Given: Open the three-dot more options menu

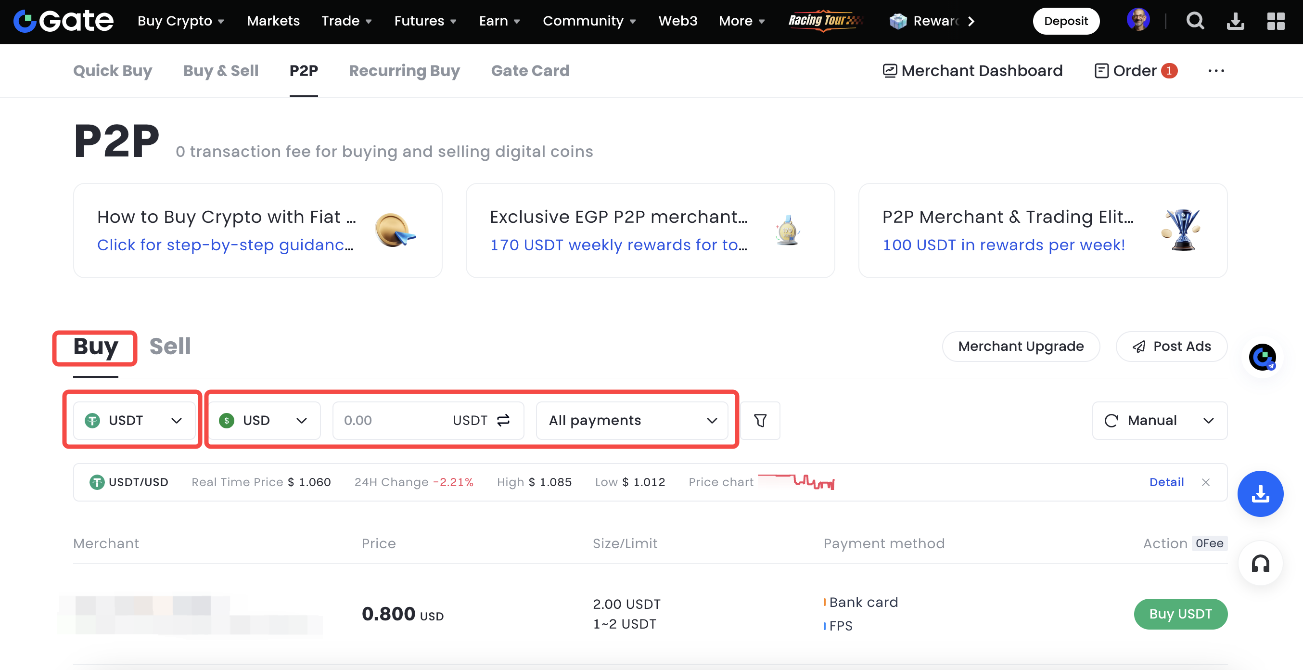Looking at the screenshot, I should (x=1216, y=71).
